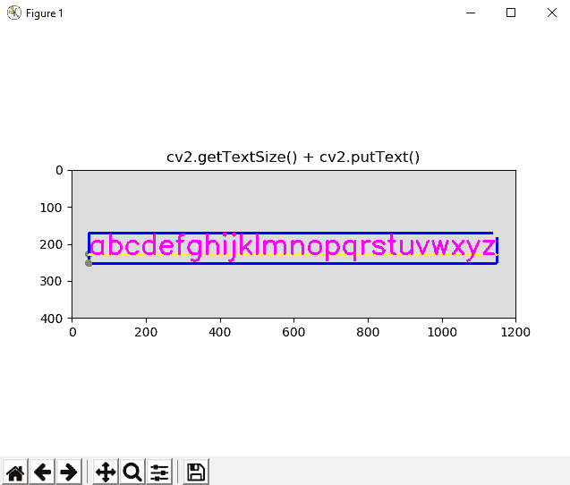Click the x-axis tick label 1200

(515, 331)
